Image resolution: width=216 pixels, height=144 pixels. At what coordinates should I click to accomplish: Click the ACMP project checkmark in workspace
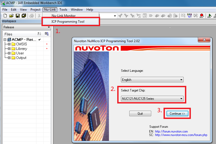[40, 39]
